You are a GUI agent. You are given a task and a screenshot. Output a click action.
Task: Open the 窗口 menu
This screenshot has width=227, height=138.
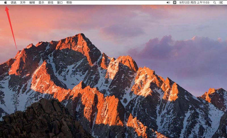coord(60,2)
